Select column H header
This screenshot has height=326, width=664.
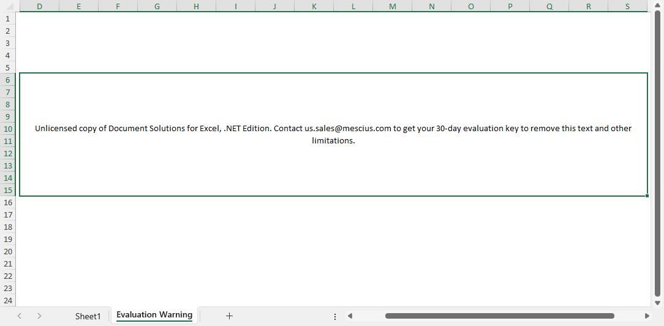(196, 6)
